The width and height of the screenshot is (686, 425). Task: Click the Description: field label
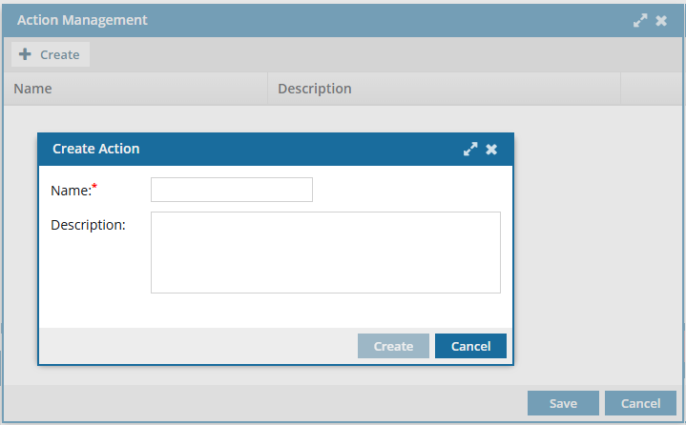(x=88, y=225)
